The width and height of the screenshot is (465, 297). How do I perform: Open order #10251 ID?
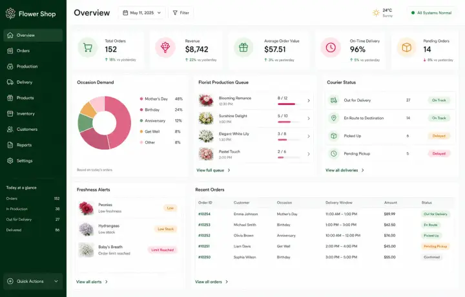[203, 246]
